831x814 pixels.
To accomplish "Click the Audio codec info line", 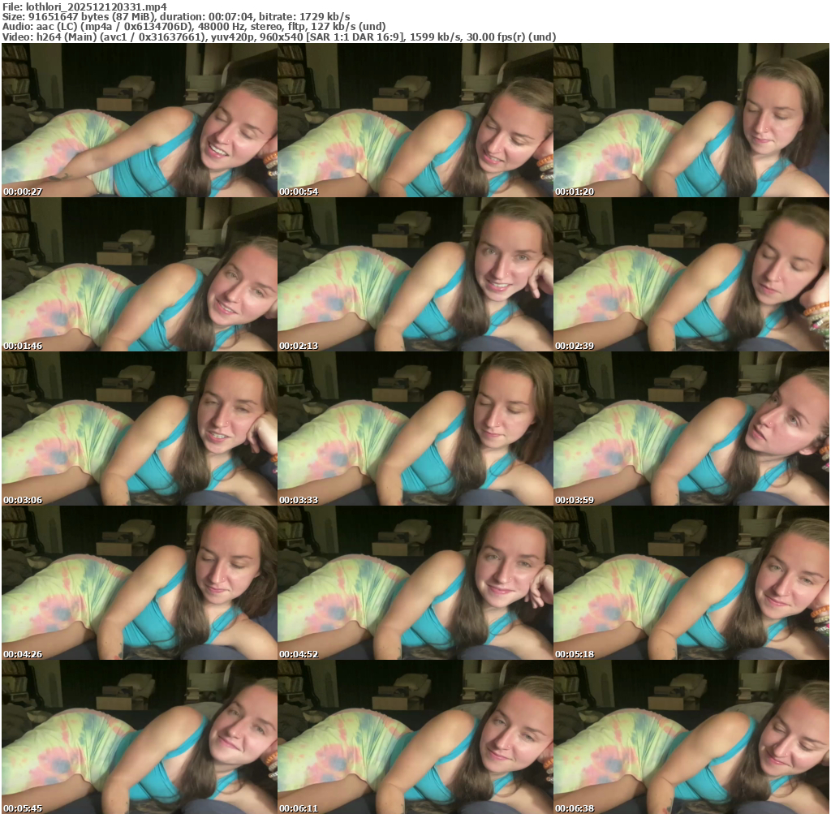I will pos(194,27).
